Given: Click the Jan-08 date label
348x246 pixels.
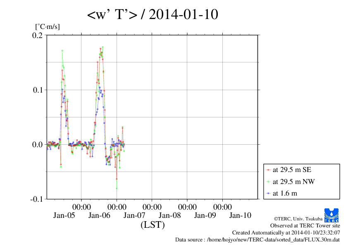Looking at the screenshot, I should [170, 215].
